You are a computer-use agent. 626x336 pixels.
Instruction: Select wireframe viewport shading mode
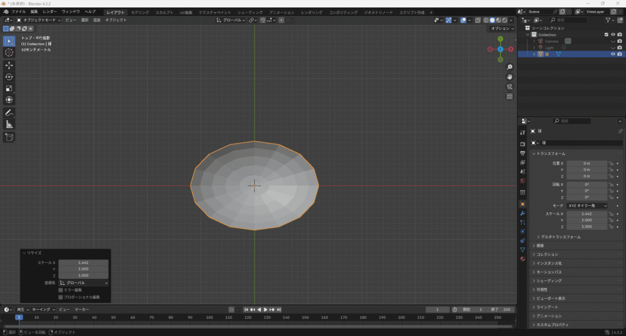click(486, 20)
